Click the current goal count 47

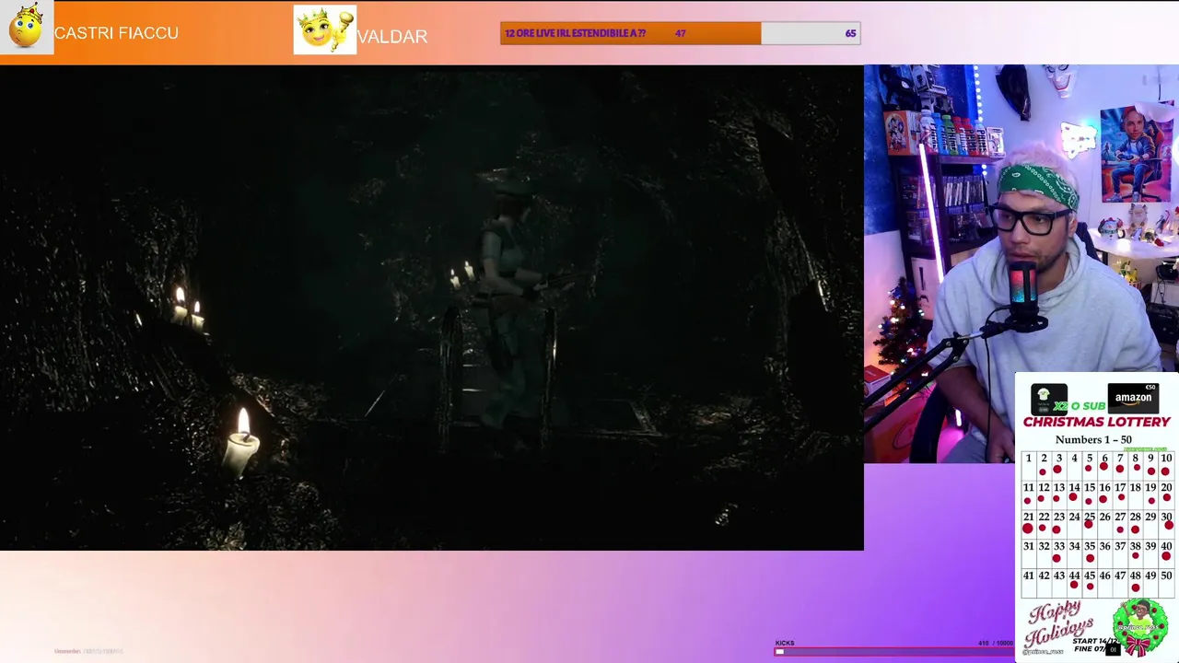pyautogui.click(x=680, y=33)
